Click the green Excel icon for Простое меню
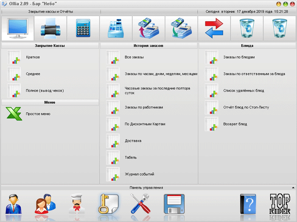 coord(14,114)
